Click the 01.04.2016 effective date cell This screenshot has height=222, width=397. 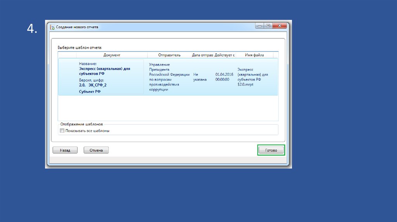click(x=224, y=77)
